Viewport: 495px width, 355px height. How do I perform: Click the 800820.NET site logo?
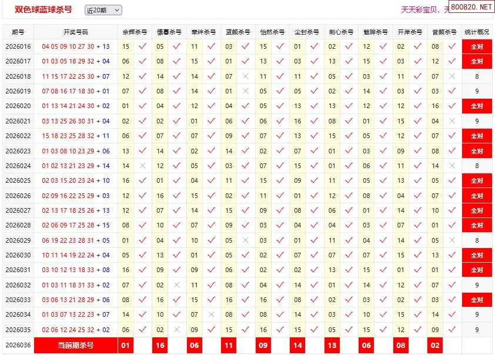(x=471, y=7)
